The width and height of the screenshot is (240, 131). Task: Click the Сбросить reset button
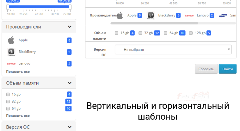point(206,69)
